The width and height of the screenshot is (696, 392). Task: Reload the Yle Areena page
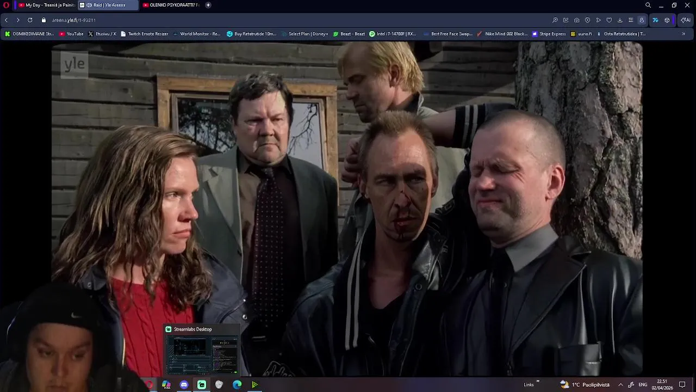pos(30,20)
